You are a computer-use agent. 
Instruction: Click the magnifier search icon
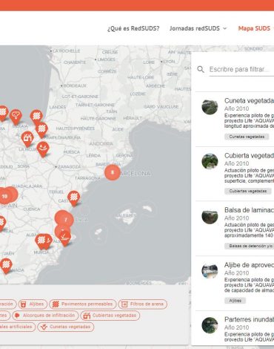point(201,69)
